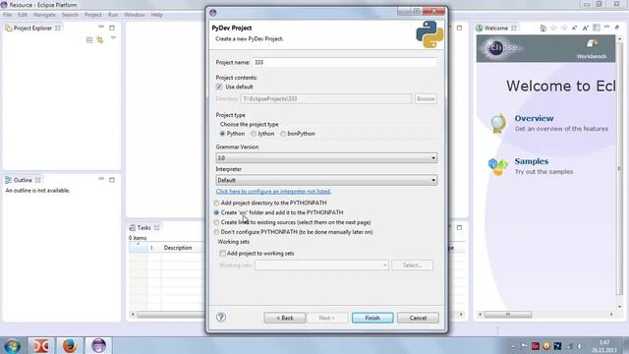Close the Outline view tab

38,180
